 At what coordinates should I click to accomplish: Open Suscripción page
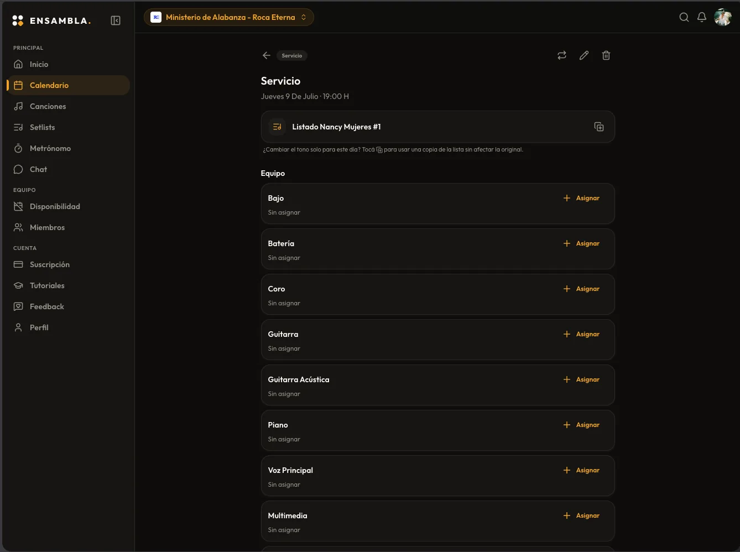[x=68, y=264]
